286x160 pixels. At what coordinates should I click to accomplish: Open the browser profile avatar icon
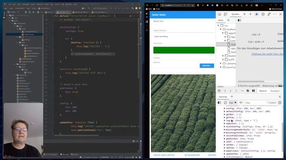(257, 5)
